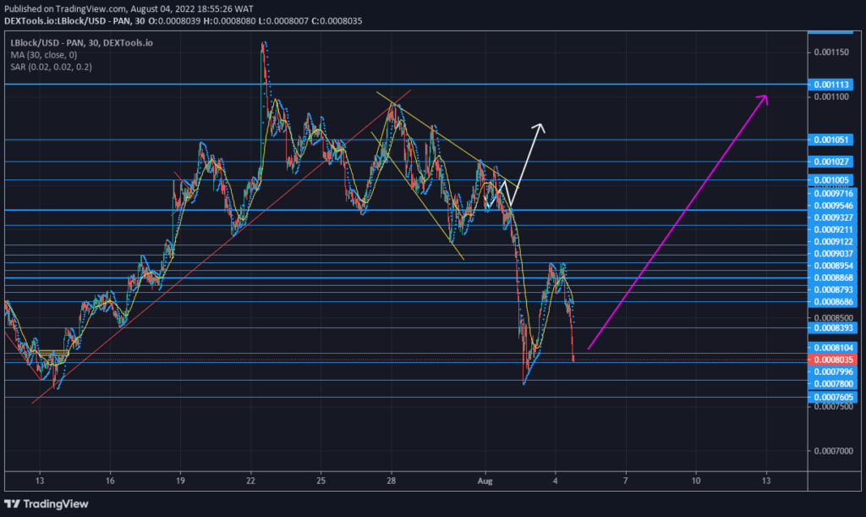
Task: Select the 'MA (30, close, 0)' indicator legend
Action: coord(44,55)
